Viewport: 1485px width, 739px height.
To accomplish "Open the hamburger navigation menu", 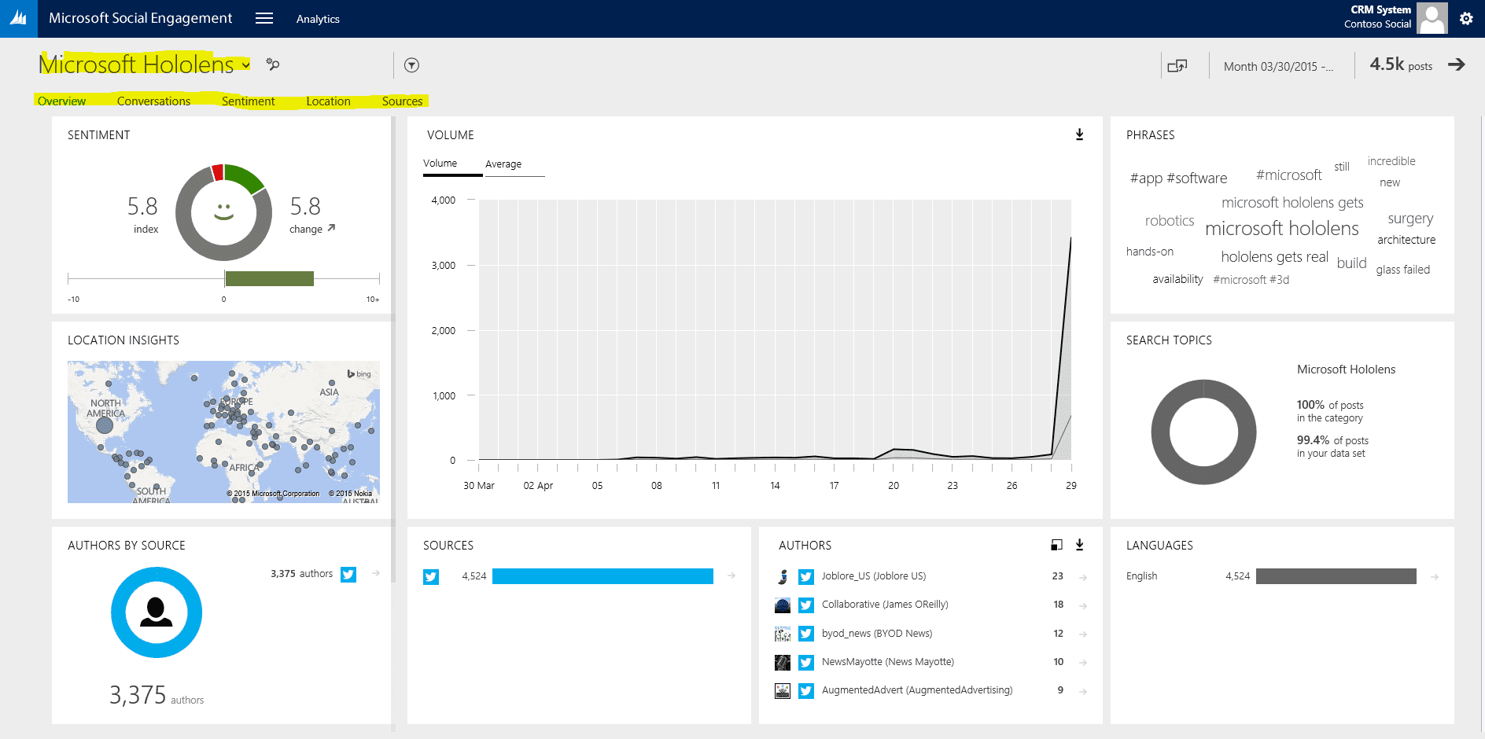I will pyautogui.click(x=264, y=18).
